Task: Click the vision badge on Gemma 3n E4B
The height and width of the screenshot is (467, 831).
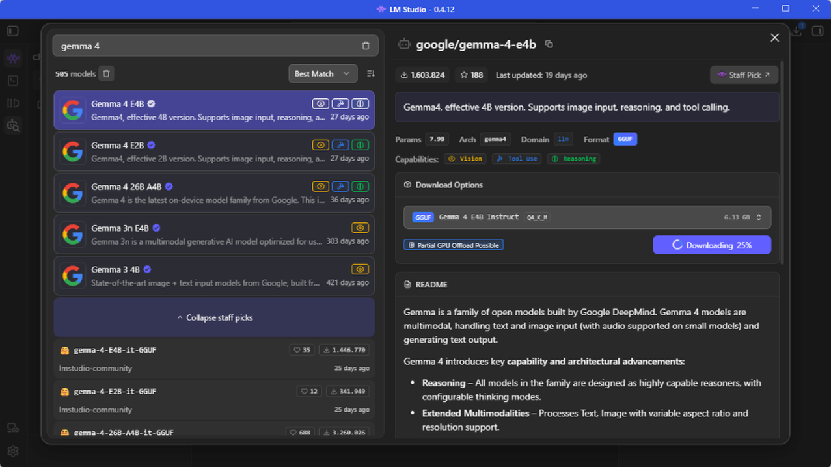Action: [360, 228]
